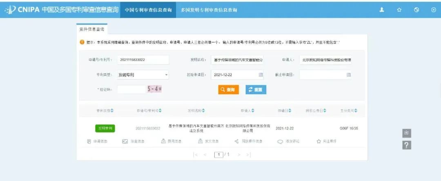
Task: Click the 验证码 captcha input field
Action: 131,89
